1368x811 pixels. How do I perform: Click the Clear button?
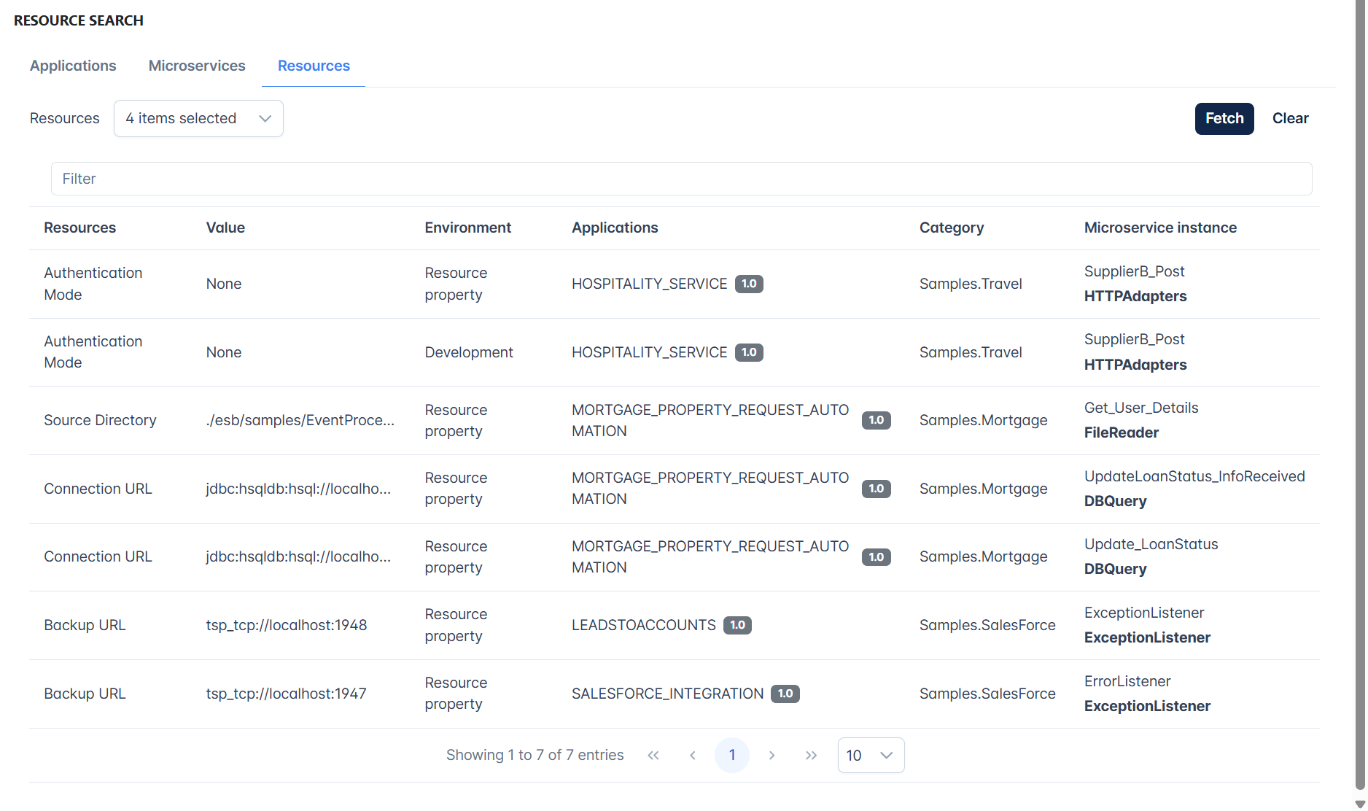coord(1290,118)
